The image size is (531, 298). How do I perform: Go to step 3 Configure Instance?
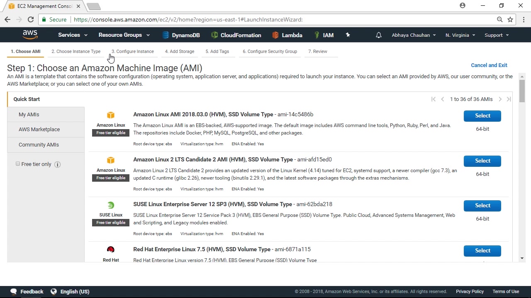tap(133, 51)
